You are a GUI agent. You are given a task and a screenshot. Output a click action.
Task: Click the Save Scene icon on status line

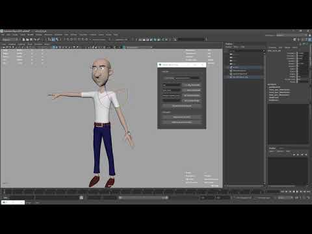tap(31, 40)
